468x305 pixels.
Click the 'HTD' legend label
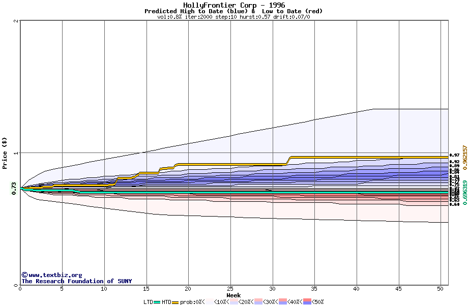coord(166,302)
